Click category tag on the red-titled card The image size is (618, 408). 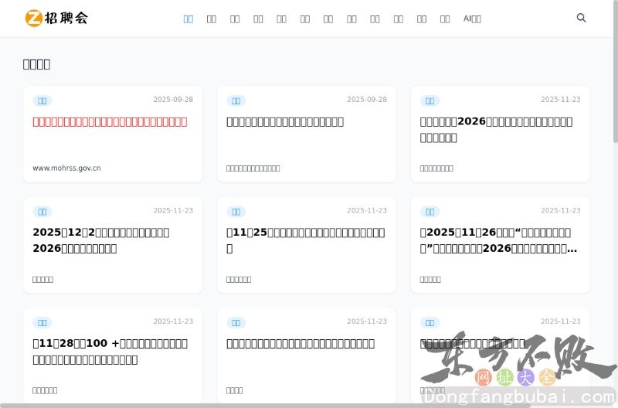tap(42, 100)
